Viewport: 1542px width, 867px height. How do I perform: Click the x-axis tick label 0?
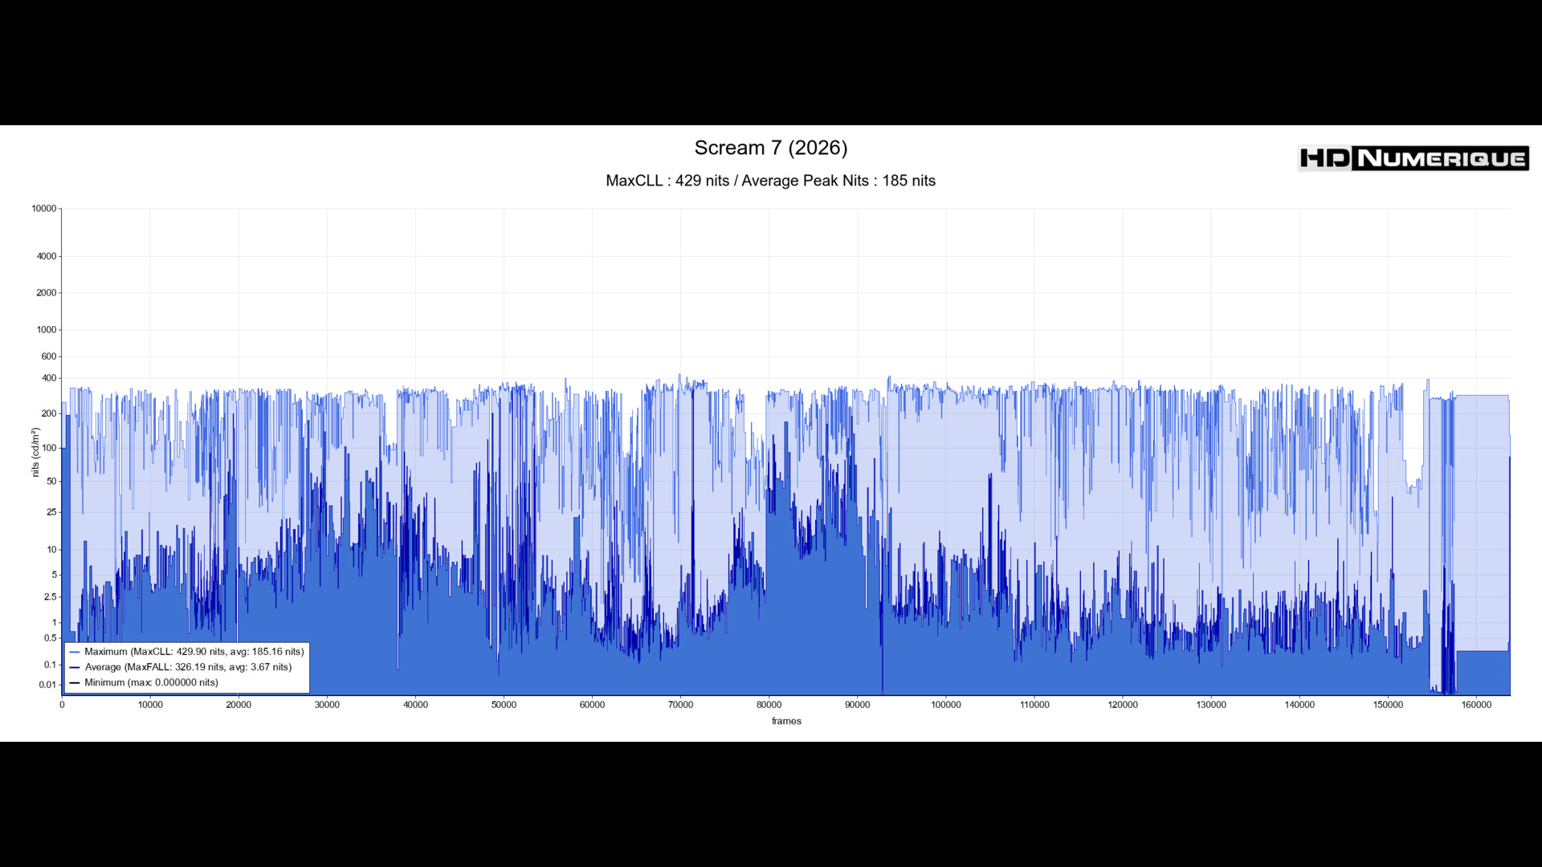point(62,705)
